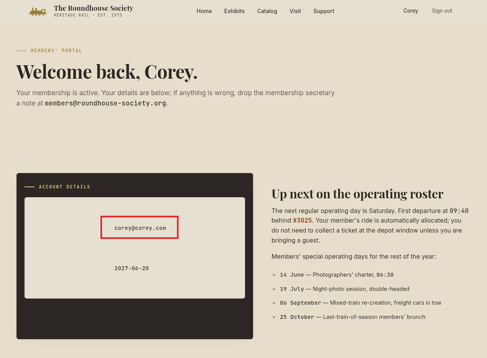Select the 25 October members' brunch entry
This screenshot has width=487, height=358.
[x=370, y=317]
